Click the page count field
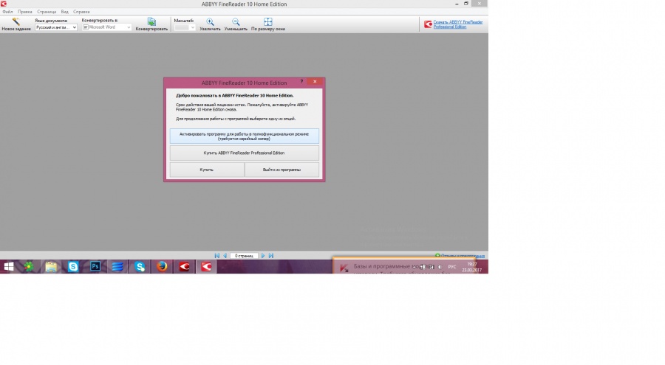 (245, 256)
